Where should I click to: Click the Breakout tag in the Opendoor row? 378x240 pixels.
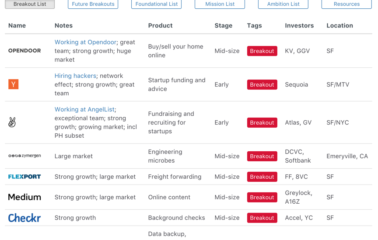pyautogui.click(x=262, y=51)
